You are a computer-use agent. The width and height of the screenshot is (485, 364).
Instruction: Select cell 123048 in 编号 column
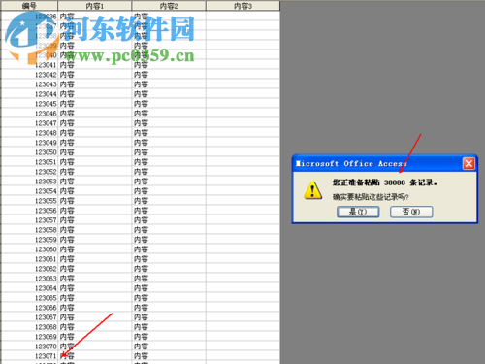[30, 133]
